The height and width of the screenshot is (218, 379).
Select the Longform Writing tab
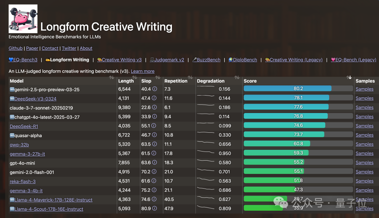(x=67, y=60)
